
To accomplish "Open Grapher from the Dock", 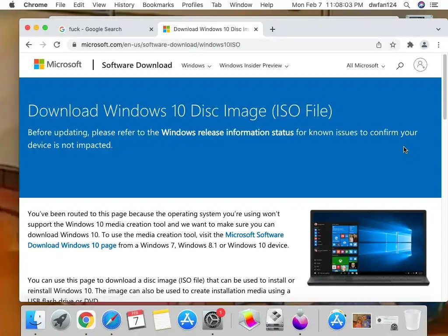I will [249, 320].
